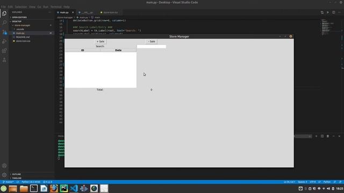The height and width of the screenshot is (193, 344).
Task: Open the Linux Mint menu button
Action: [x=4, y=188]
